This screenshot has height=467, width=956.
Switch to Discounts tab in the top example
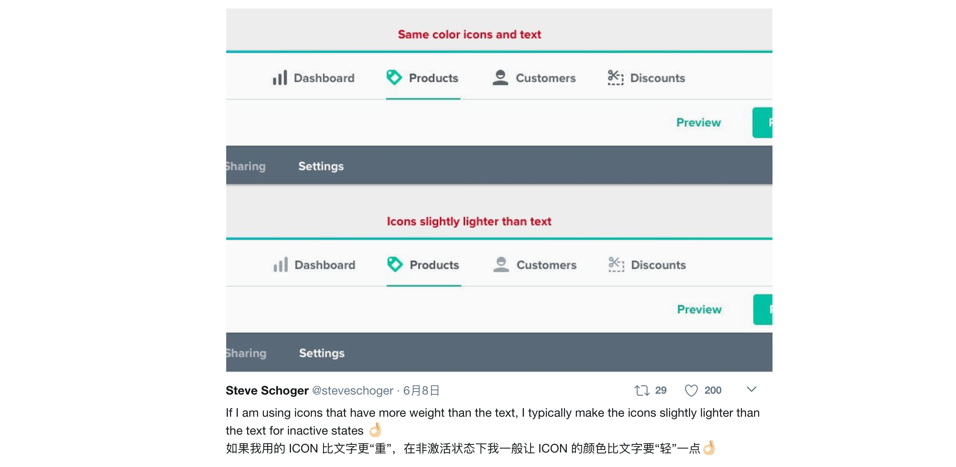[x=657, y=78]
